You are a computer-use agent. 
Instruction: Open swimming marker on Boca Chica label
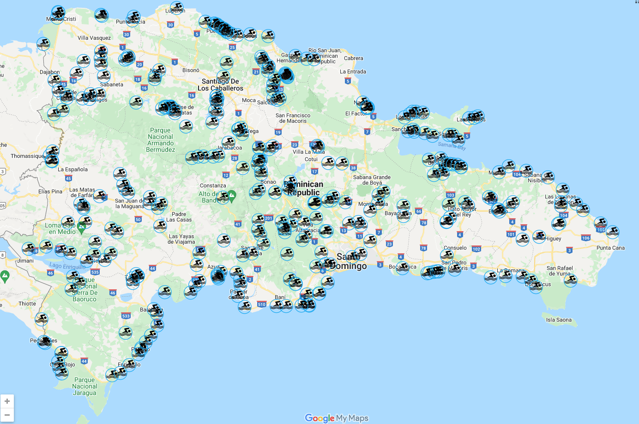(x=403, y=268)
